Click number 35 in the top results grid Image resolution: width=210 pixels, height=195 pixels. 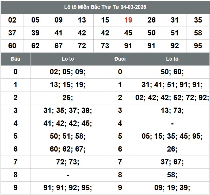(198, 20)
